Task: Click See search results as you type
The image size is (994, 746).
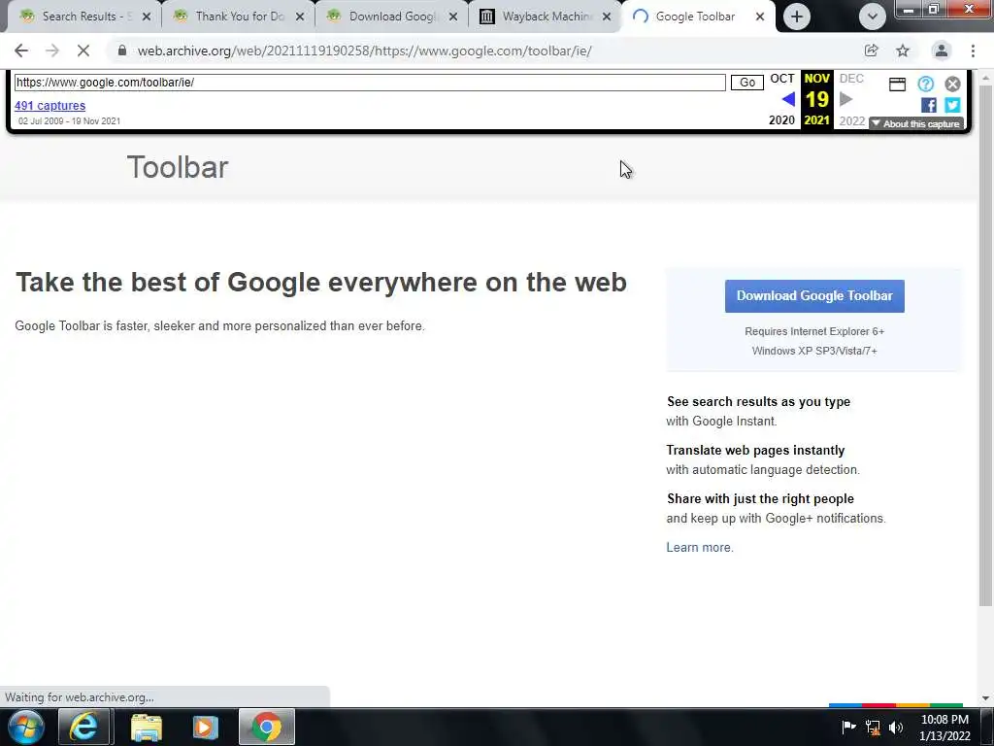Action: tap(758, 401)
